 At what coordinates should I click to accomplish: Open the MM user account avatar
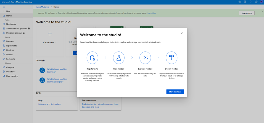262,2
